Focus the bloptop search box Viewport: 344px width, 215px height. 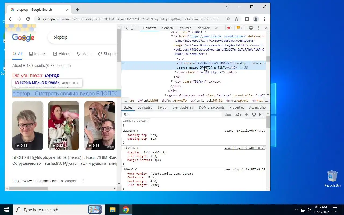tap(82, 37)
